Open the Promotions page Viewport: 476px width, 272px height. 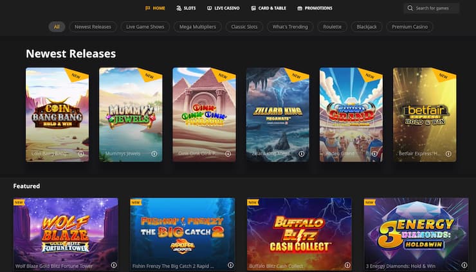[x=315, y=8]
